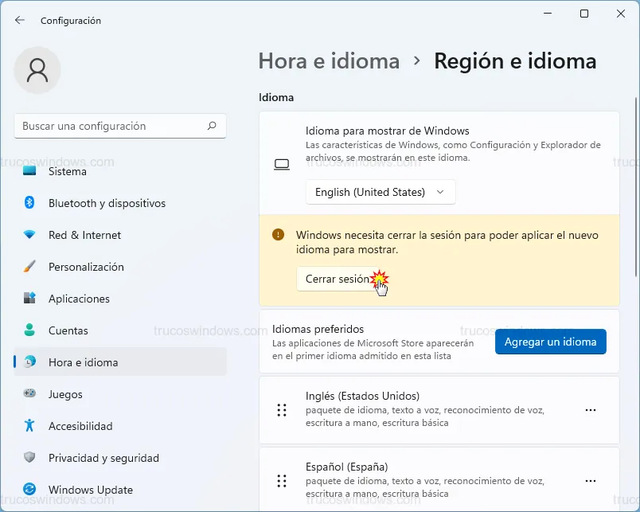The height and width of the screenshot is (512, 640).
Task: Go to Sistema in the sidebar
Action: click(x=68, y=171)
